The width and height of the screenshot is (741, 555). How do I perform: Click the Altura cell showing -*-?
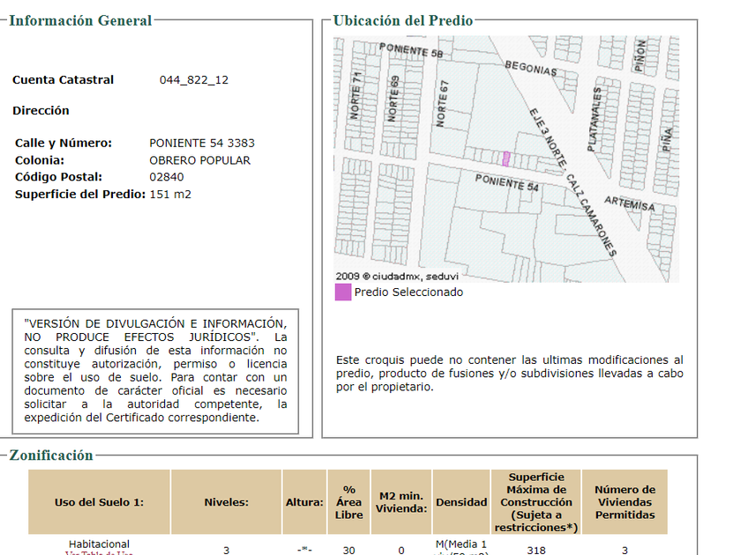click(304, 550)
